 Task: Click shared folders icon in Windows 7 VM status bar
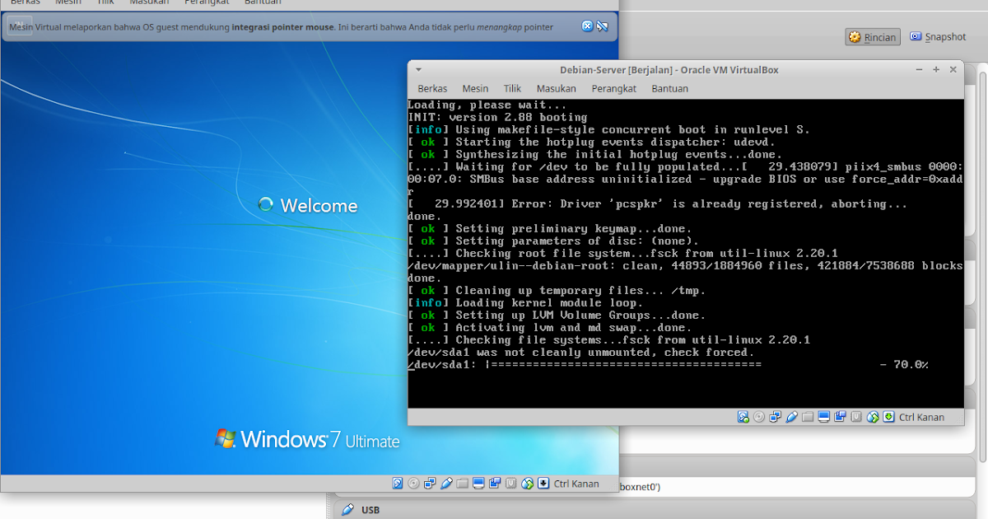pyautogui.click(x=462, y=483)
